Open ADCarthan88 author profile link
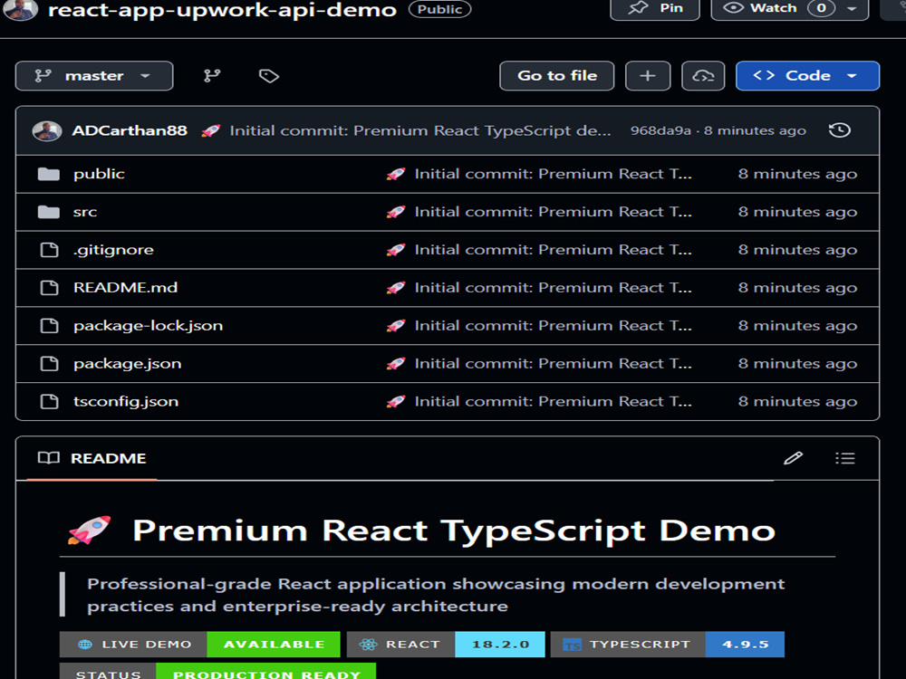Viewport: 906px width, 679px height. (x=130, y=130)
